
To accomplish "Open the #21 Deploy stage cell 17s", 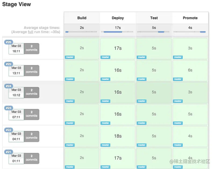I will click(x=118, y=158).
